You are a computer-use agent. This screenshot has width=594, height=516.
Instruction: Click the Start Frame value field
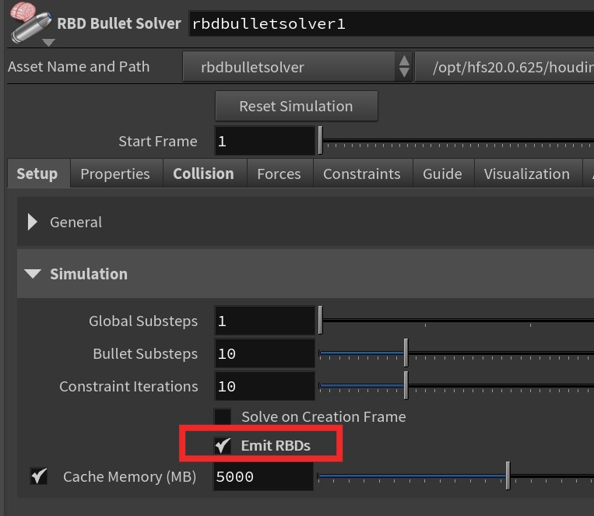point(265,142)
